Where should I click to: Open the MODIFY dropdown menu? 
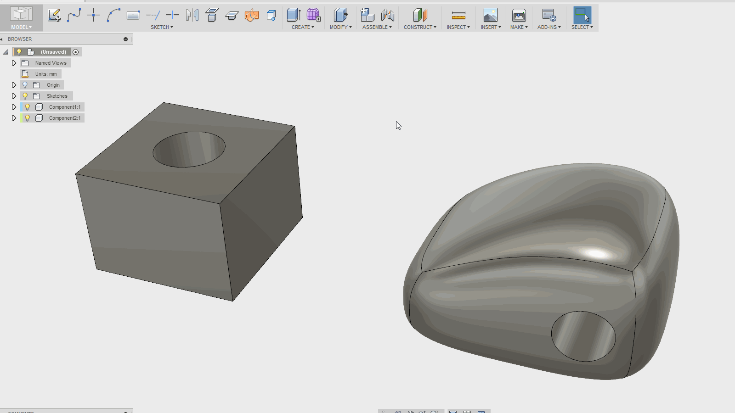(340, 27)
